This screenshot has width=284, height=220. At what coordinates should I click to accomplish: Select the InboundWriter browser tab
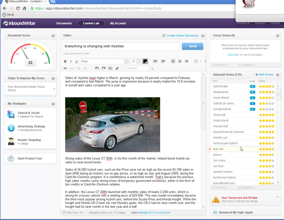tap(26, 1)
